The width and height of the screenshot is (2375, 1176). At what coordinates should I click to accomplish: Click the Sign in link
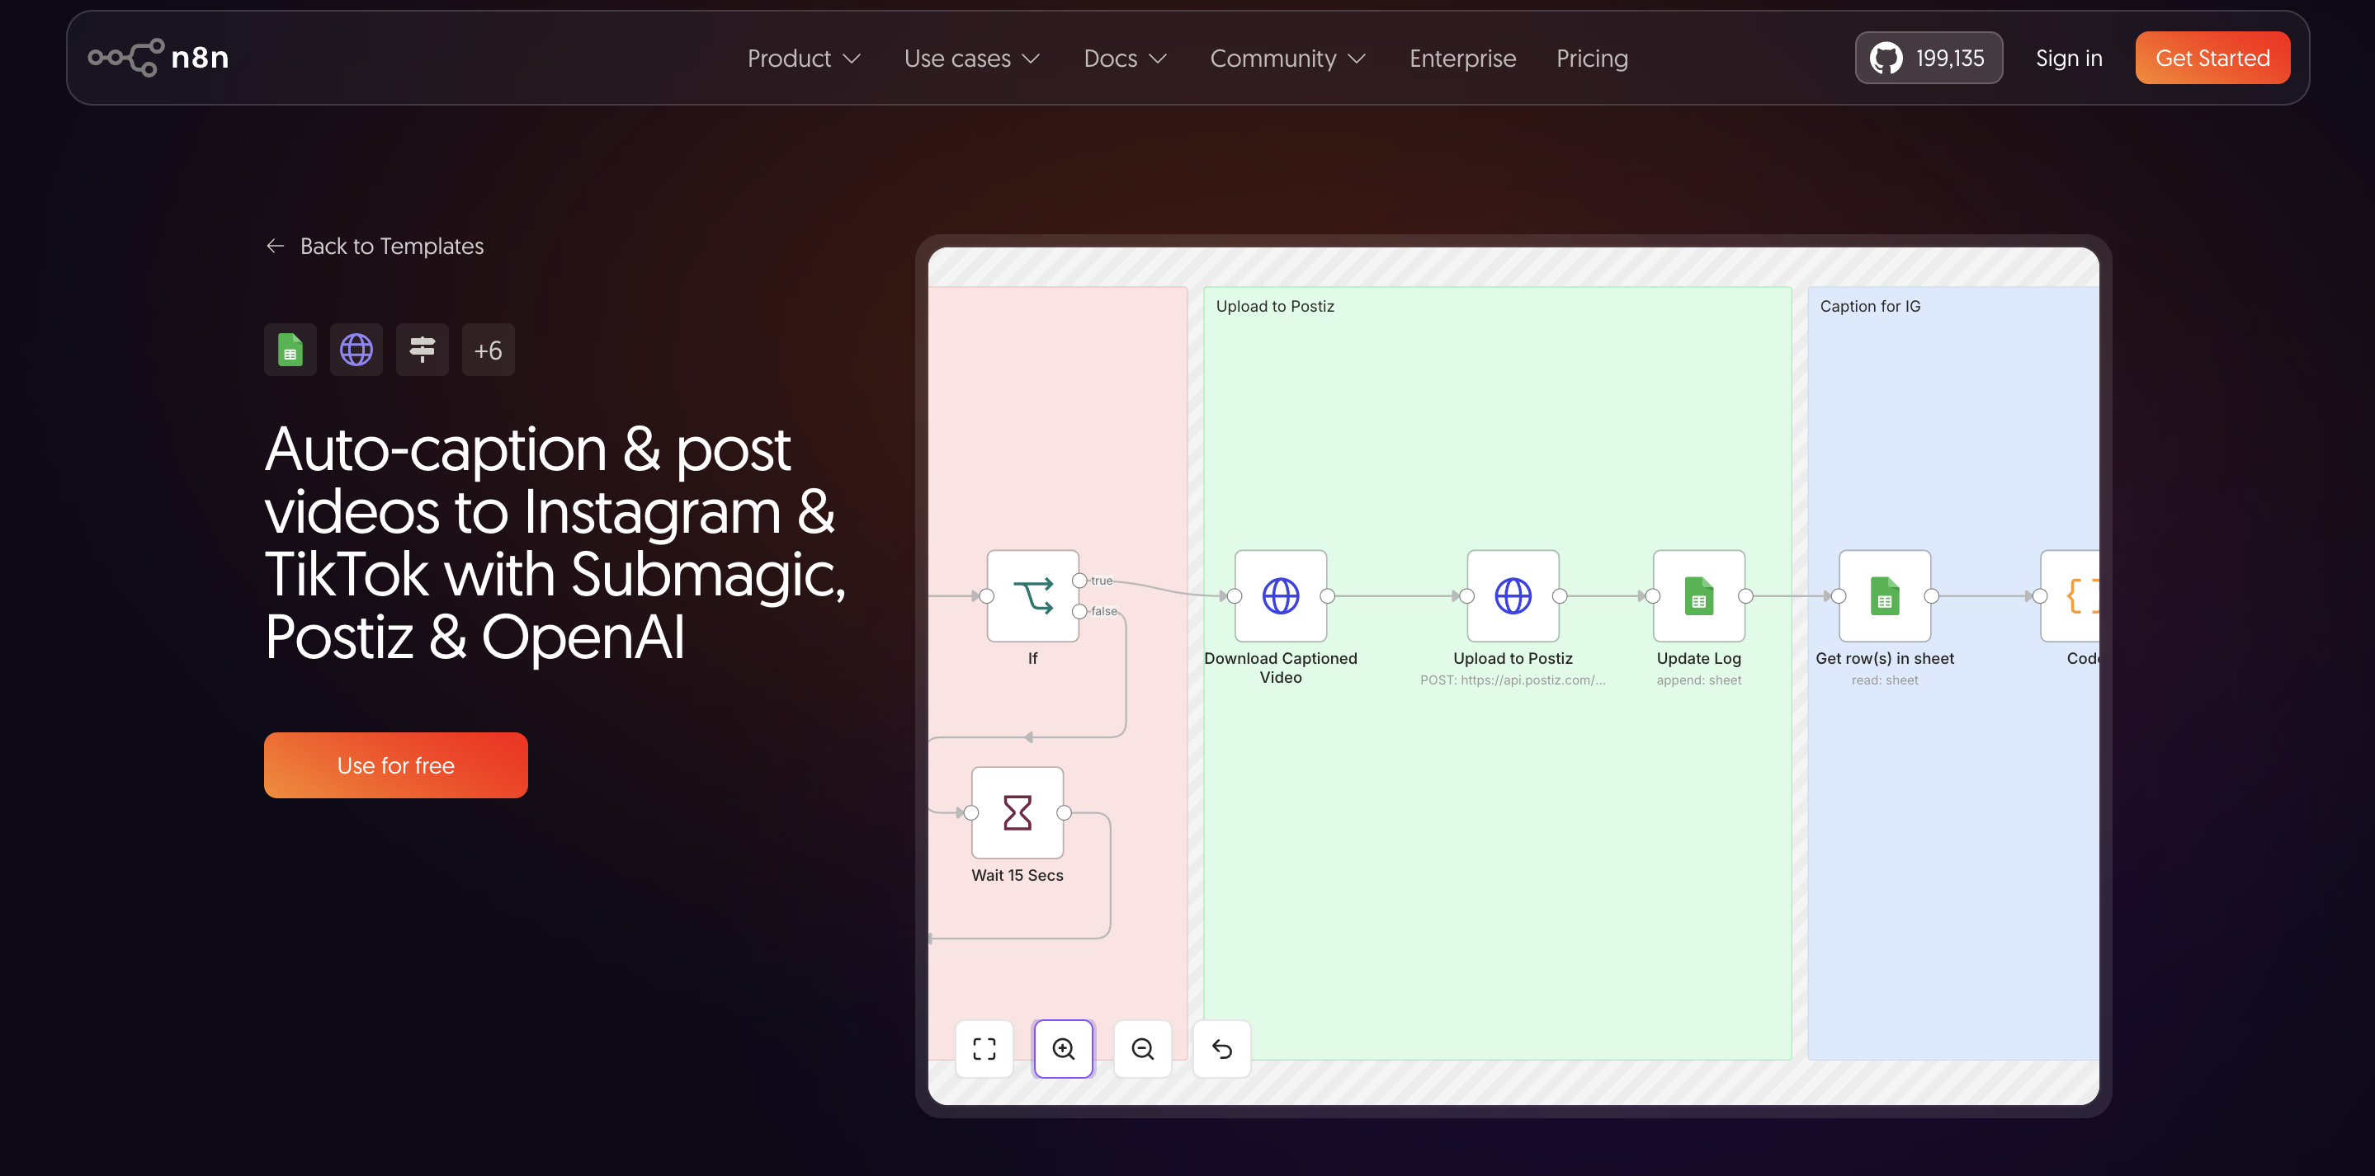point(2069,58)
